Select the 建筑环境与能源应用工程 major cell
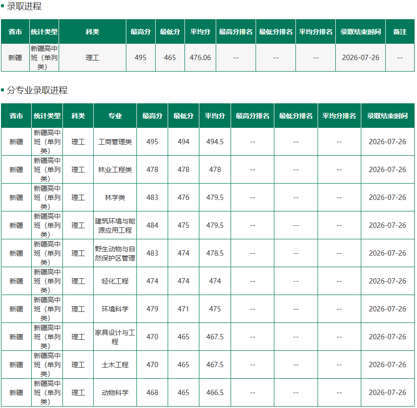Image resolution: width=417 pixels, height=408 pixels. (x=115, y=225)
